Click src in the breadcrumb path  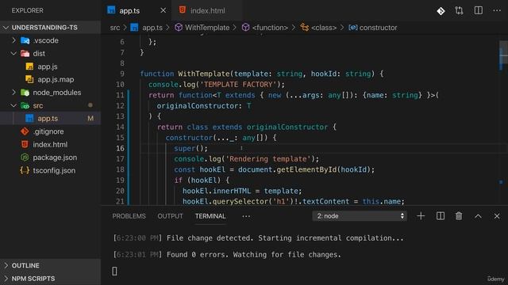[114, 28]
